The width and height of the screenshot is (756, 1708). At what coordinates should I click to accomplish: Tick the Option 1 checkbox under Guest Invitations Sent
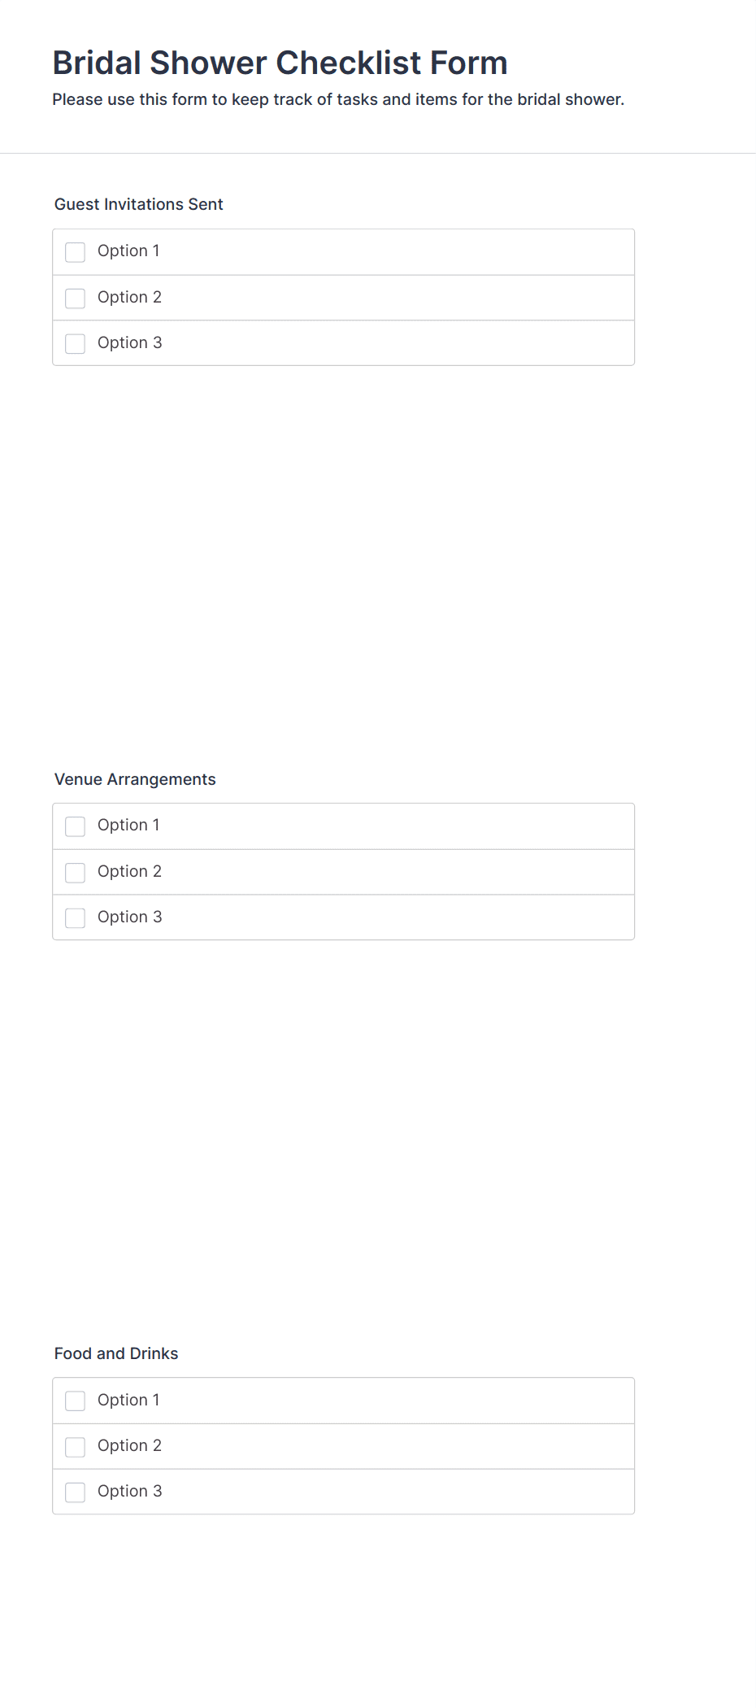(x=75, y=252)
